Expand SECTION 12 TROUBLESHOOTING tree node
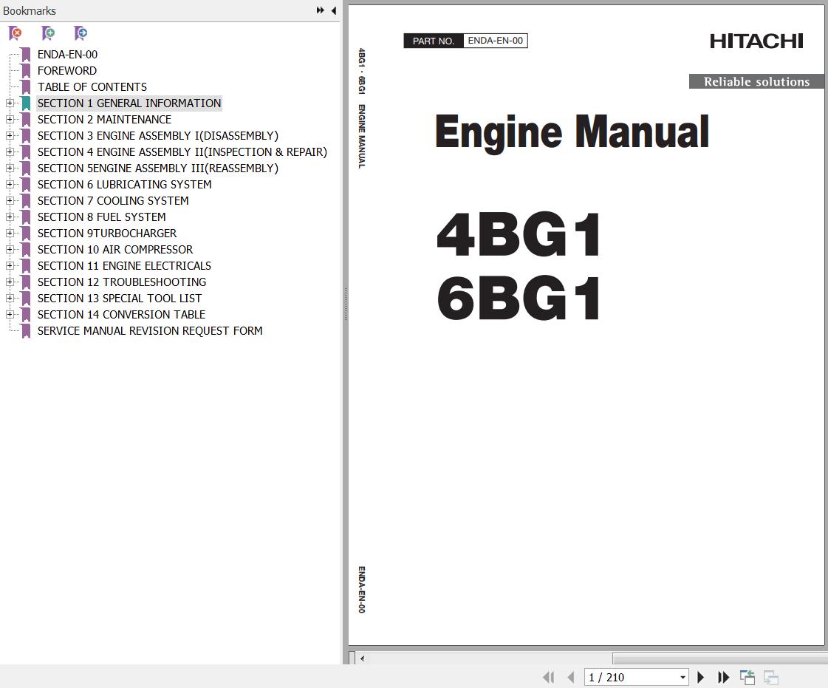 click(x=10, y=282)
